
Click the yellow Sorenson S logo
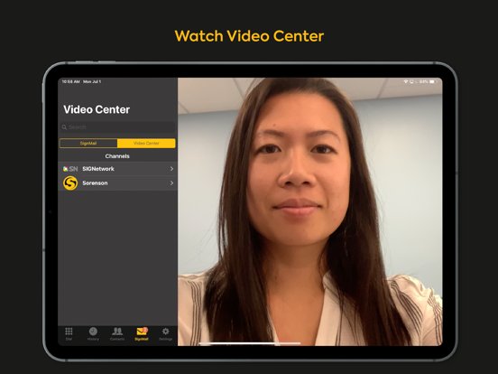tap(70, 183)
